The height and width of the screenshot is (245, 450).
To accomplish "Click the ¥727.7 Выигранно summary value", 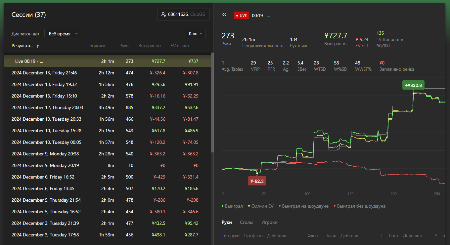I will click(x=336, y=36).
